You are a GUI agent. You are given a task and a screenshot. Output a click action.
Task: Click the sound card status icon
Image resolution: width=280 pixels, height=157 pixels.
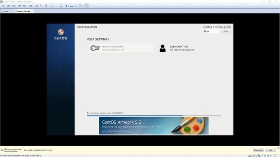271,156
